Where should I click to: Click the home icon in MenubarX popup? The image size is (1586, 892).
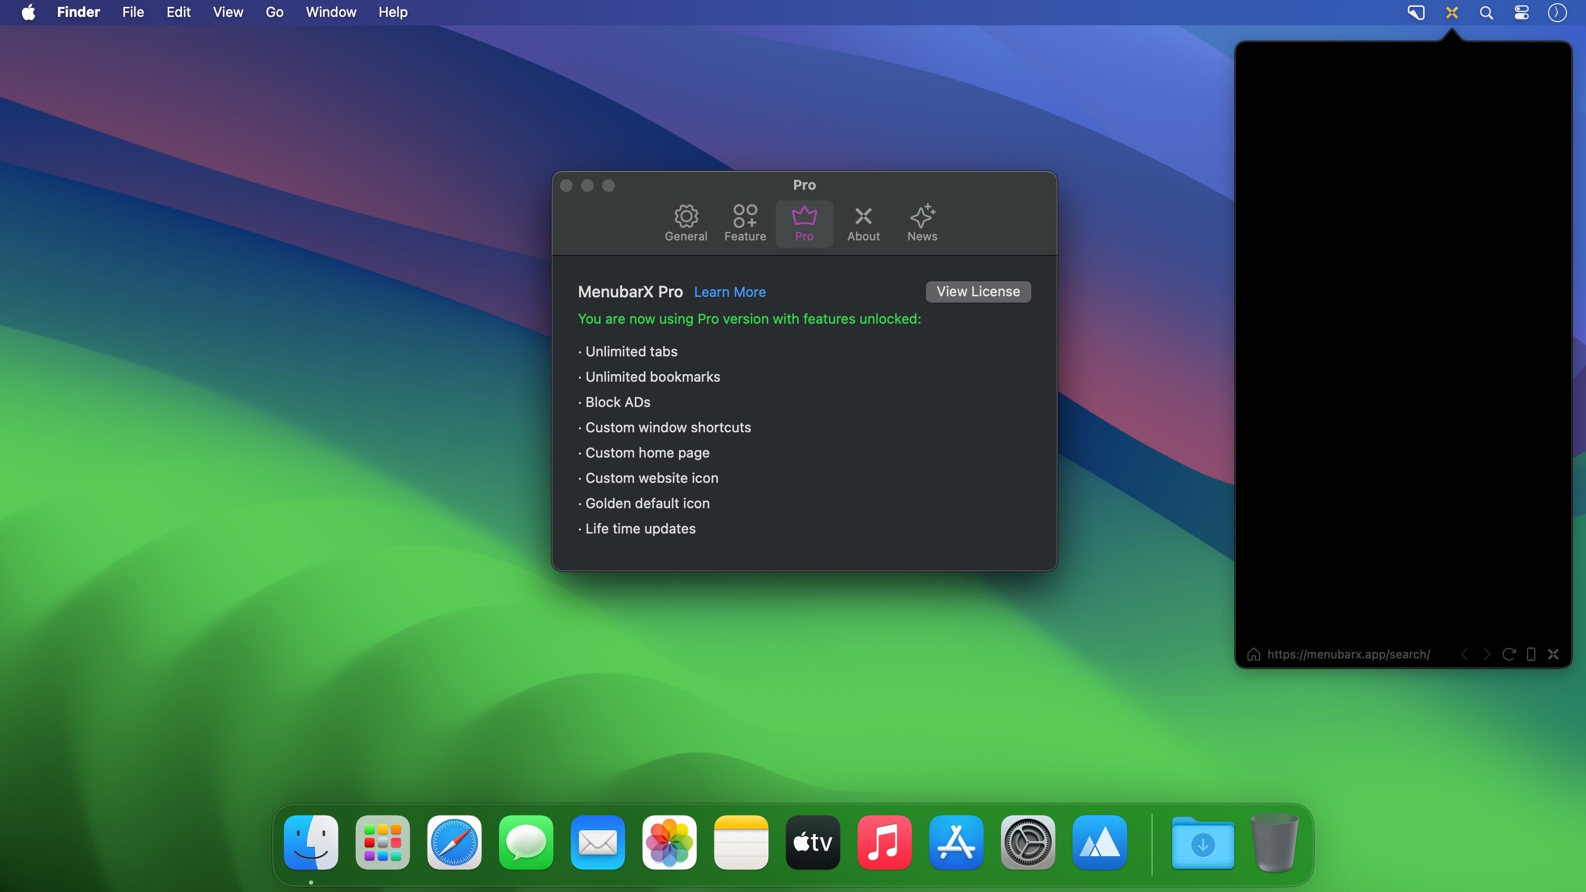click(x=1253, y=654)
